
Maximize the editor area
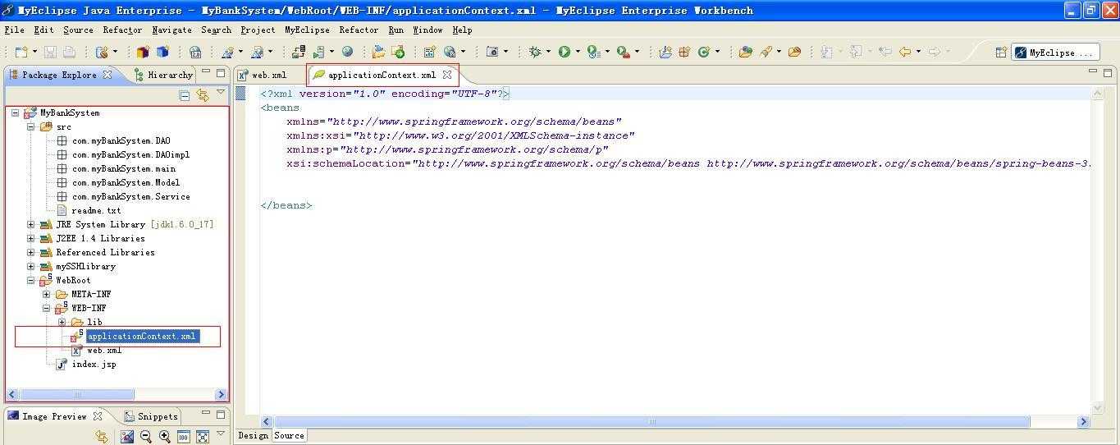pos(1108,72)
